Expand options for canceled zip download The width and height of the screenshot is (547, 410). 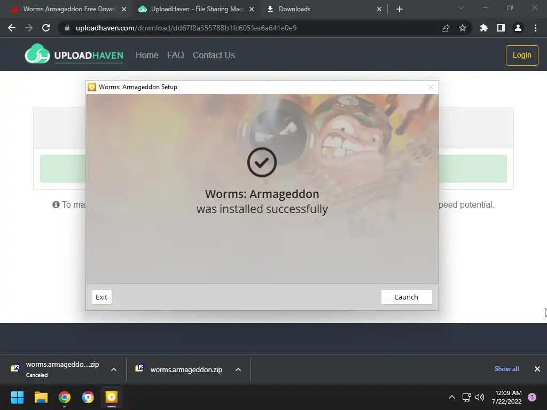(x=114, y=369)
